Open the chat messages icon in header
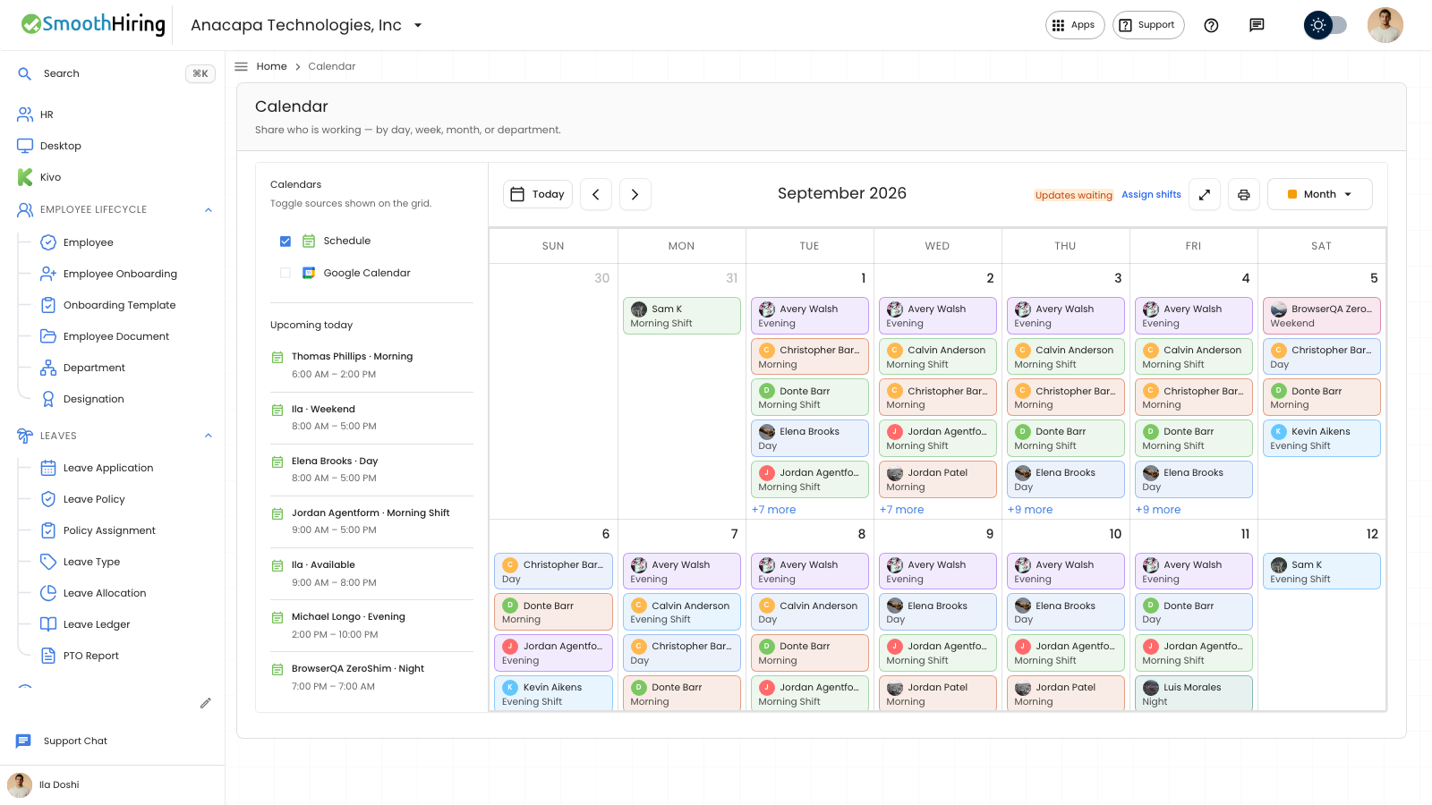1432x805 pixels. [1257, 25]
